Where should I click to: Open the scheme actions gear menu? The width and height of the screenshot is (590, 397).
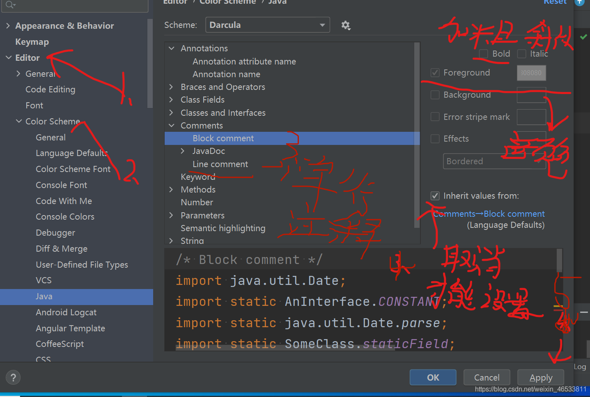point(346,25)
